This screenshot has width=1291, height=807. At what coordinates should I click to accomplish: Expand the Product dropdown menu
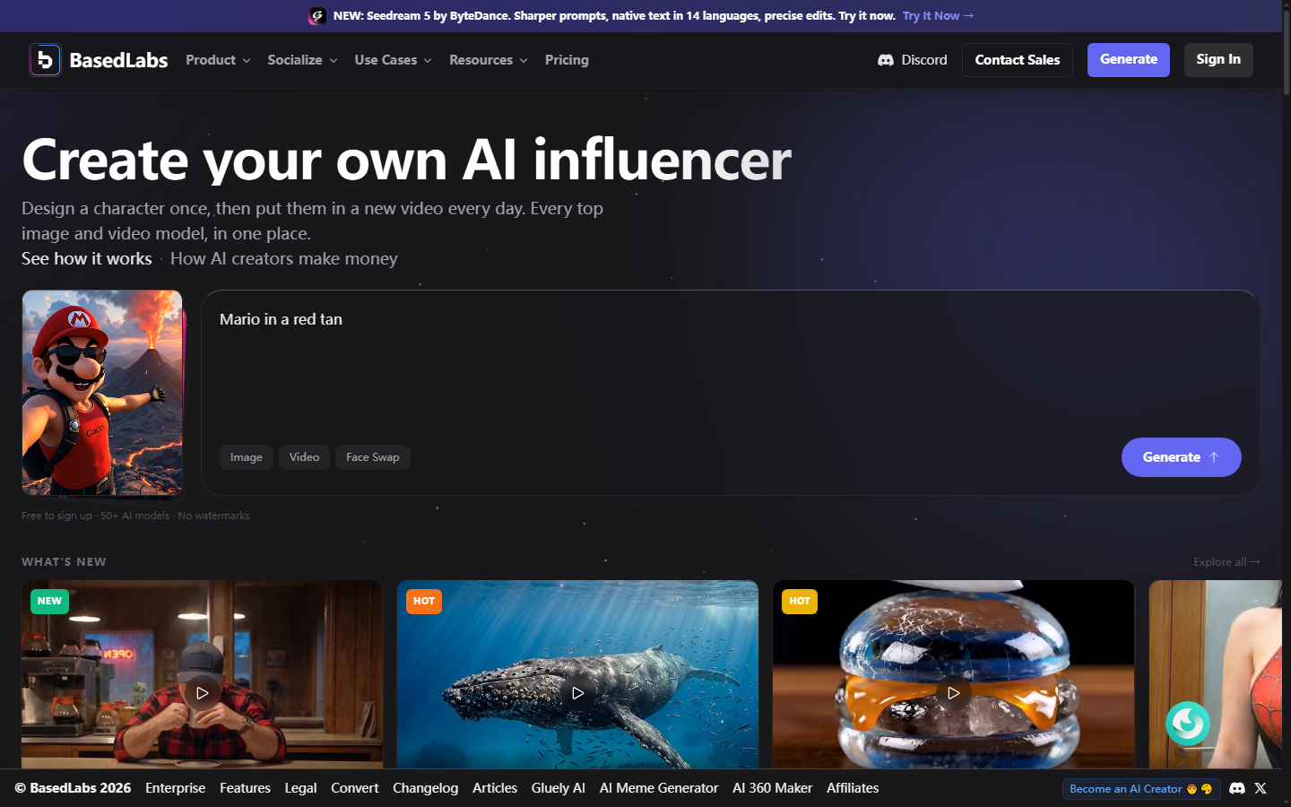pyautogui.click(x=218, y=60)
